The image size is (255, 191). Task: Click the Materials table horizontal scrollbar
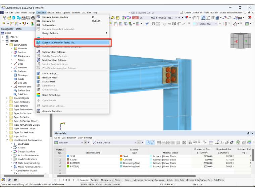[x=126, y=176]
